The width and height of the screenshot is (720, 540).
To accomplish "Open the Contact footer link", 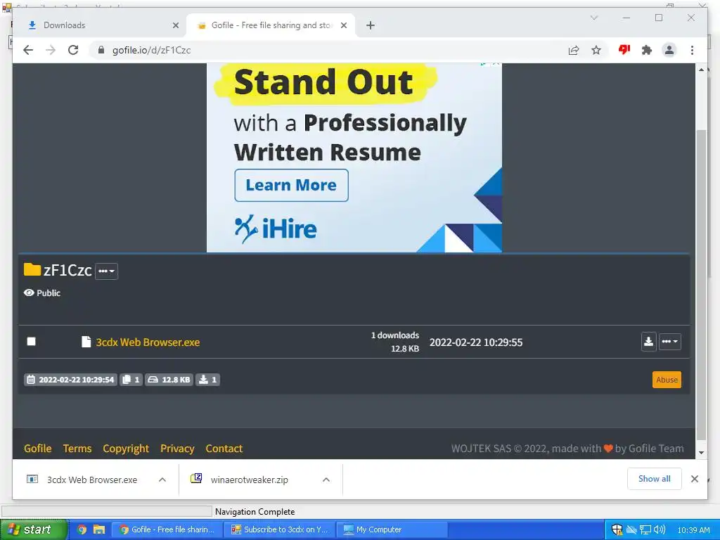I will point(224,448).
